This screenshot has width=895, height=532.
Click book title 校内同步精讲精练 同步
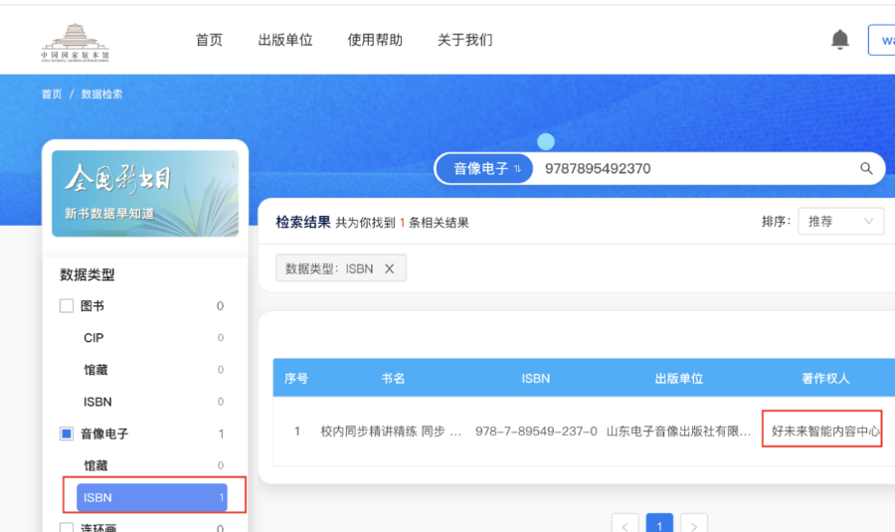coord(391,432)
